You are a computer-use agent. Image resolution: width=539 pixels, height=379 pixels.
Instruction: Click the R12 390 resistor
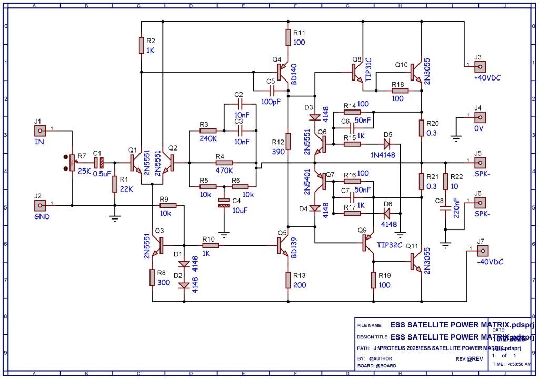[x=288, y=142]
